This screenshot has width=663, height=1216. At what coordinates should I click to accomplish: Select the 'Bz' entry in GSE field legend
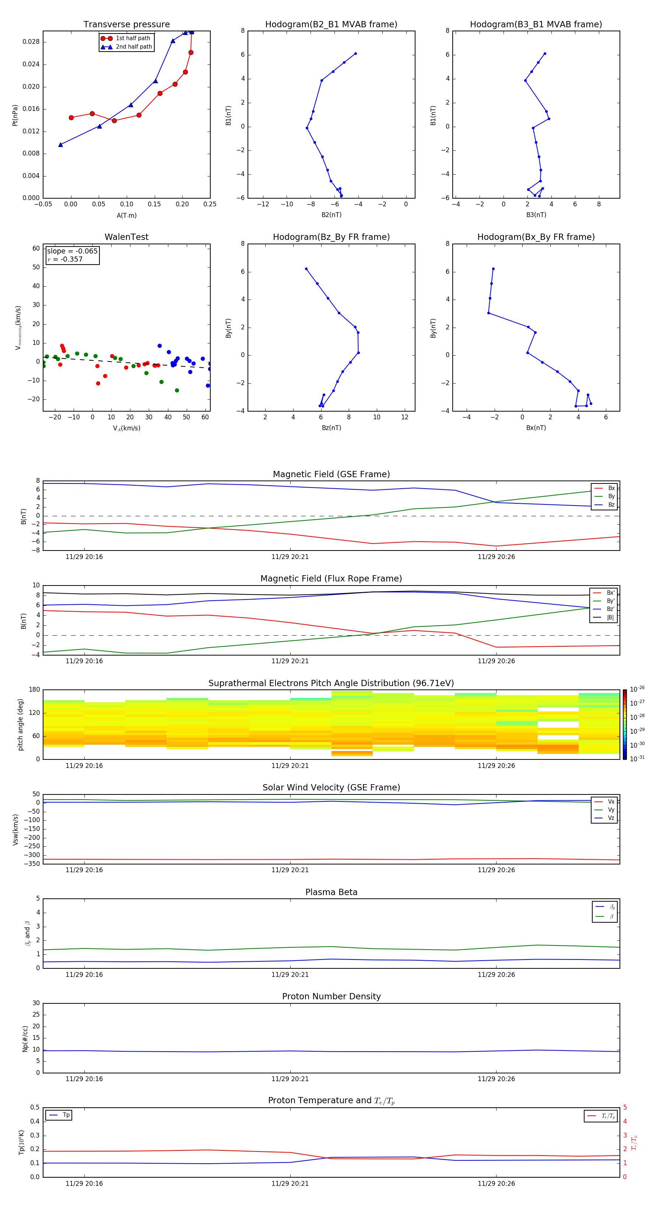tap(605, 504)
